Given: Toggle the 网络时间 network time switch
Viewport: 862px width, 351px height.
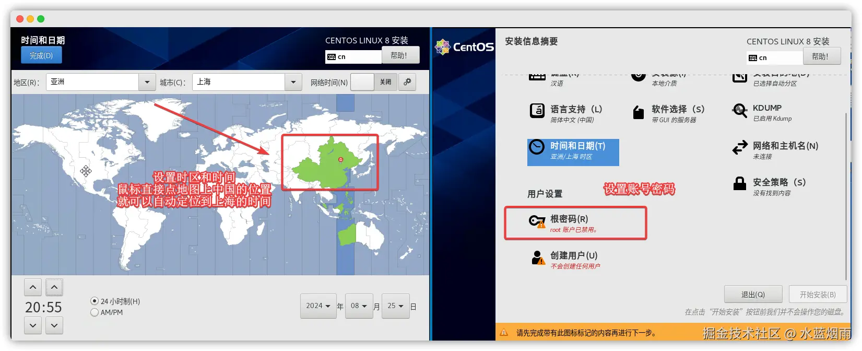Looking at the screenshot, I should [374, 82].
